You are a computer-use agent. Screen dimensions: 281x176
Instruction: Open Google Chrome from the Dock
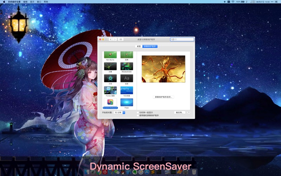click(99, 172)
